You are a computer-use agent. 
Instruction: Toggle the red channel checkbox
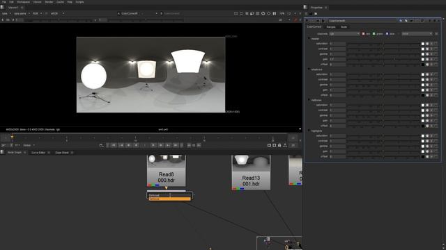(x=363, y=34)
